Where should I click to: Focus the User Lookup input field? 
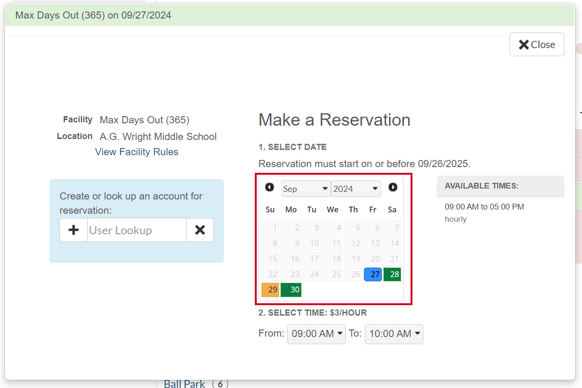point(137,230)
